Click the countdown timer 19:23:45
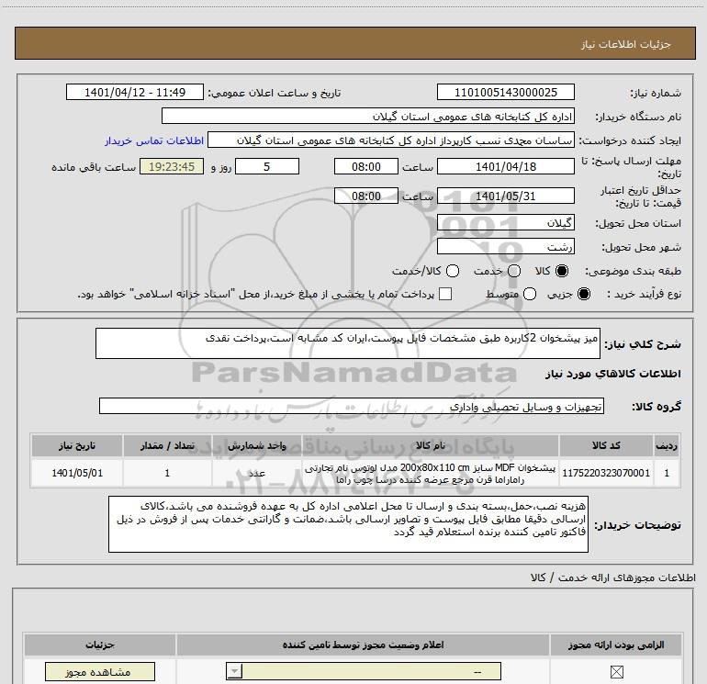This screenshot has width=707, height=684. [172, 166]
